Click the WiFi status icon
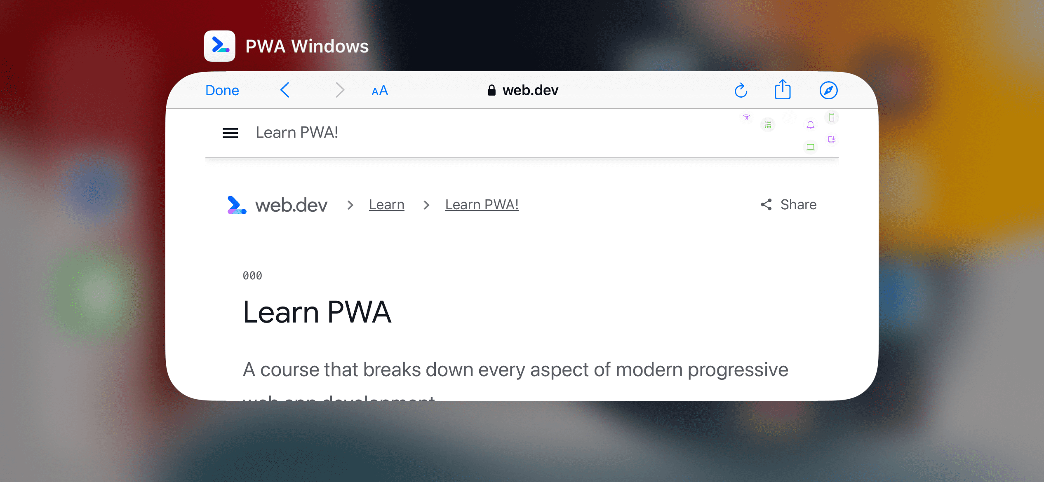 (746, 118)
